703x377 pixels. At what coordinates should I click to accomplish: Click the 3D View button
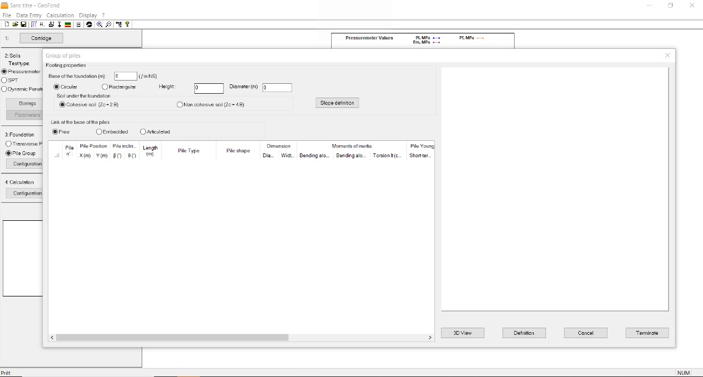point(462,333)
